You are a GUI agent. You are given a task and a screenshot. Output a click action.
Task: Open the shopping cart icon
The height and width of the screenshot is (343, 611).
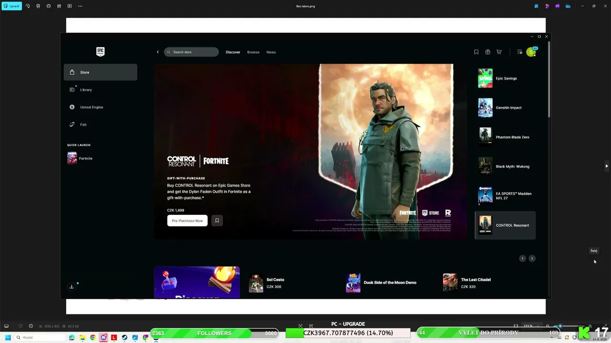coord(499,52)
